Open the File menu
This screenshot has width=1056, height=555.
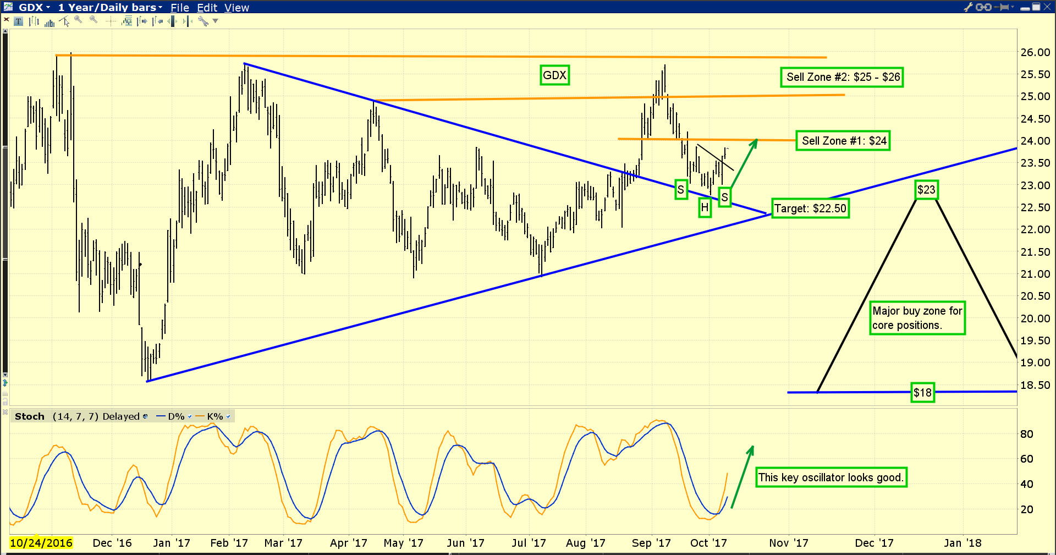tap(180, 8)
